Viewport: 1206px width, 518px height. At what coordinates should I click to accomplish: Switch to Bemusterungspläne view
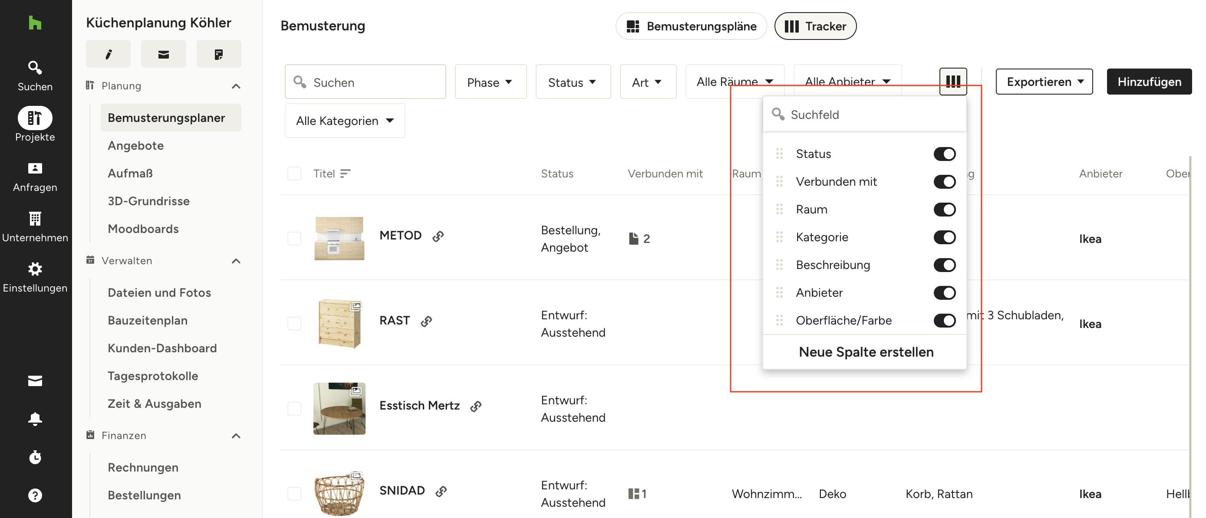pos(691,26)
